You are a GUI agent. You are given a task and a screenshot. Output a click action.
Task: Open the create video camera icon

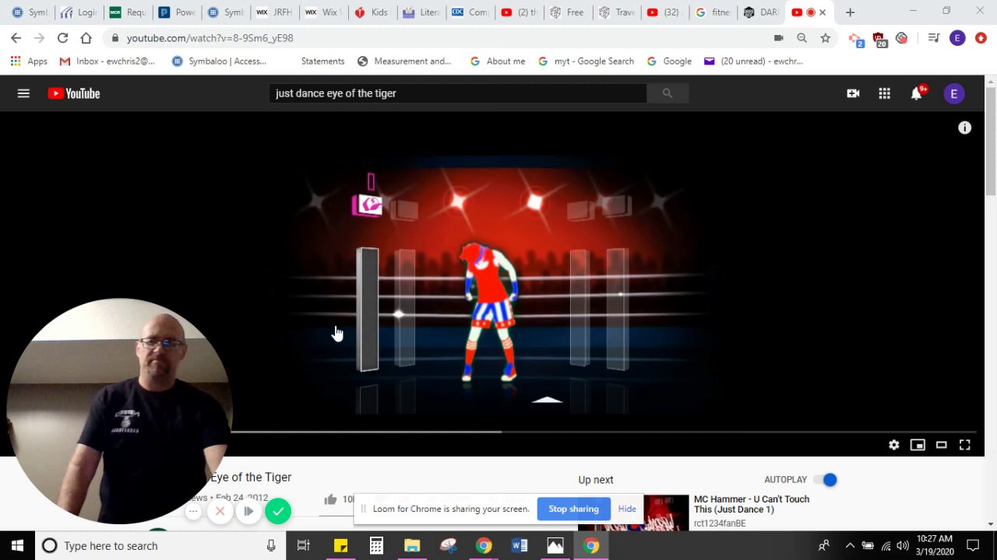(x=853, y=93)
